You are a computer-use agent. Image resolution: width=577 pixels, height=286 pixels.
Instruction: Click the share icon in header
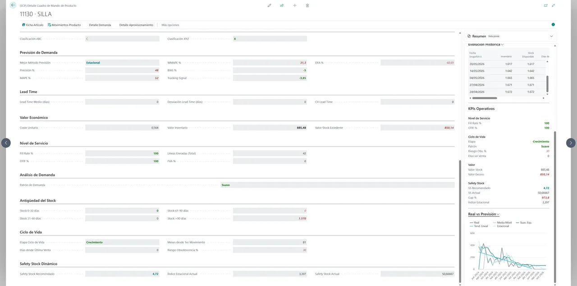tap(282, 5)
